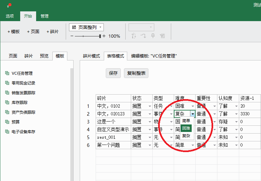This screenshot has width=261, height=181.
Task: Click the 预算 template icon
Action: pos(7,122)
